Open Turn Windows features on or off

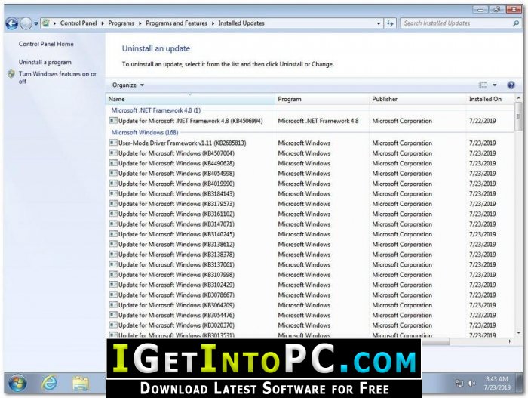[57, 77]
